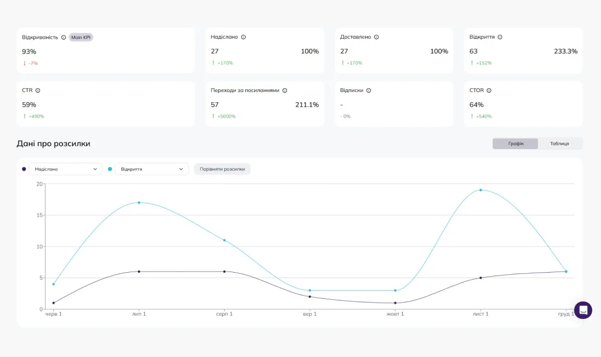
Task: Switch to the Графік view
Action: pyautogui.click(x=515, y=144)
